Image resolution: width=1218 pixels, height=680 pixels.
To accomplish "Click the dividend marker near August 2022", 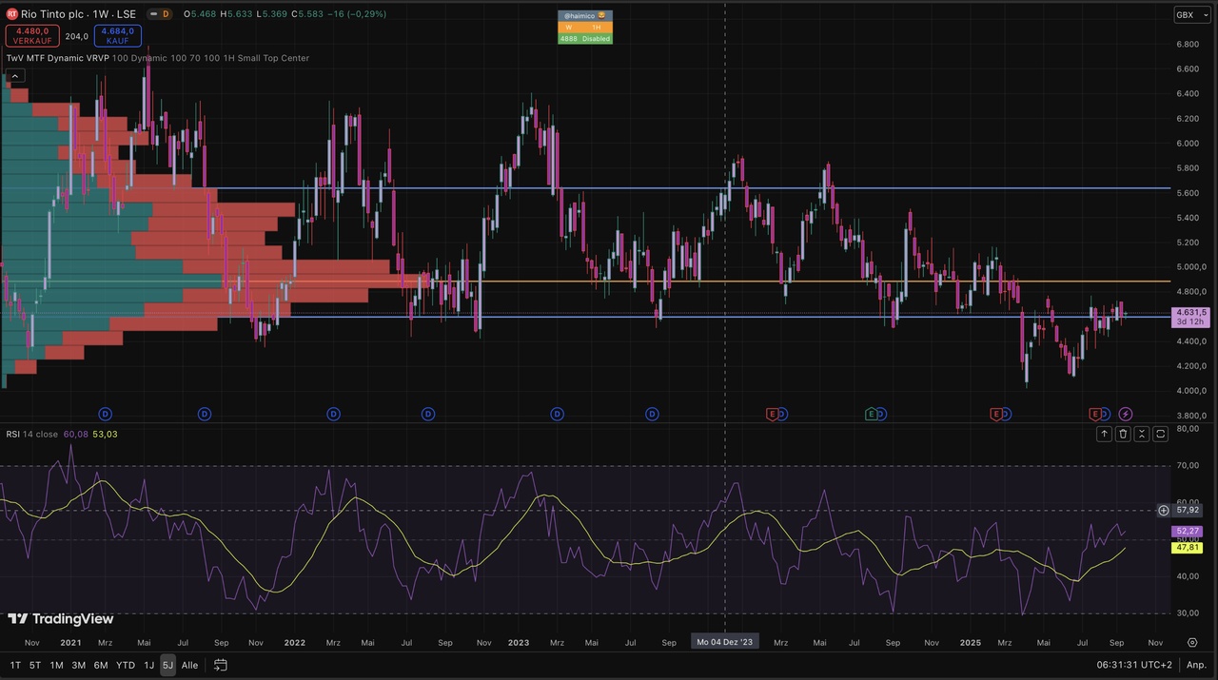I will (x=428, y=414).
